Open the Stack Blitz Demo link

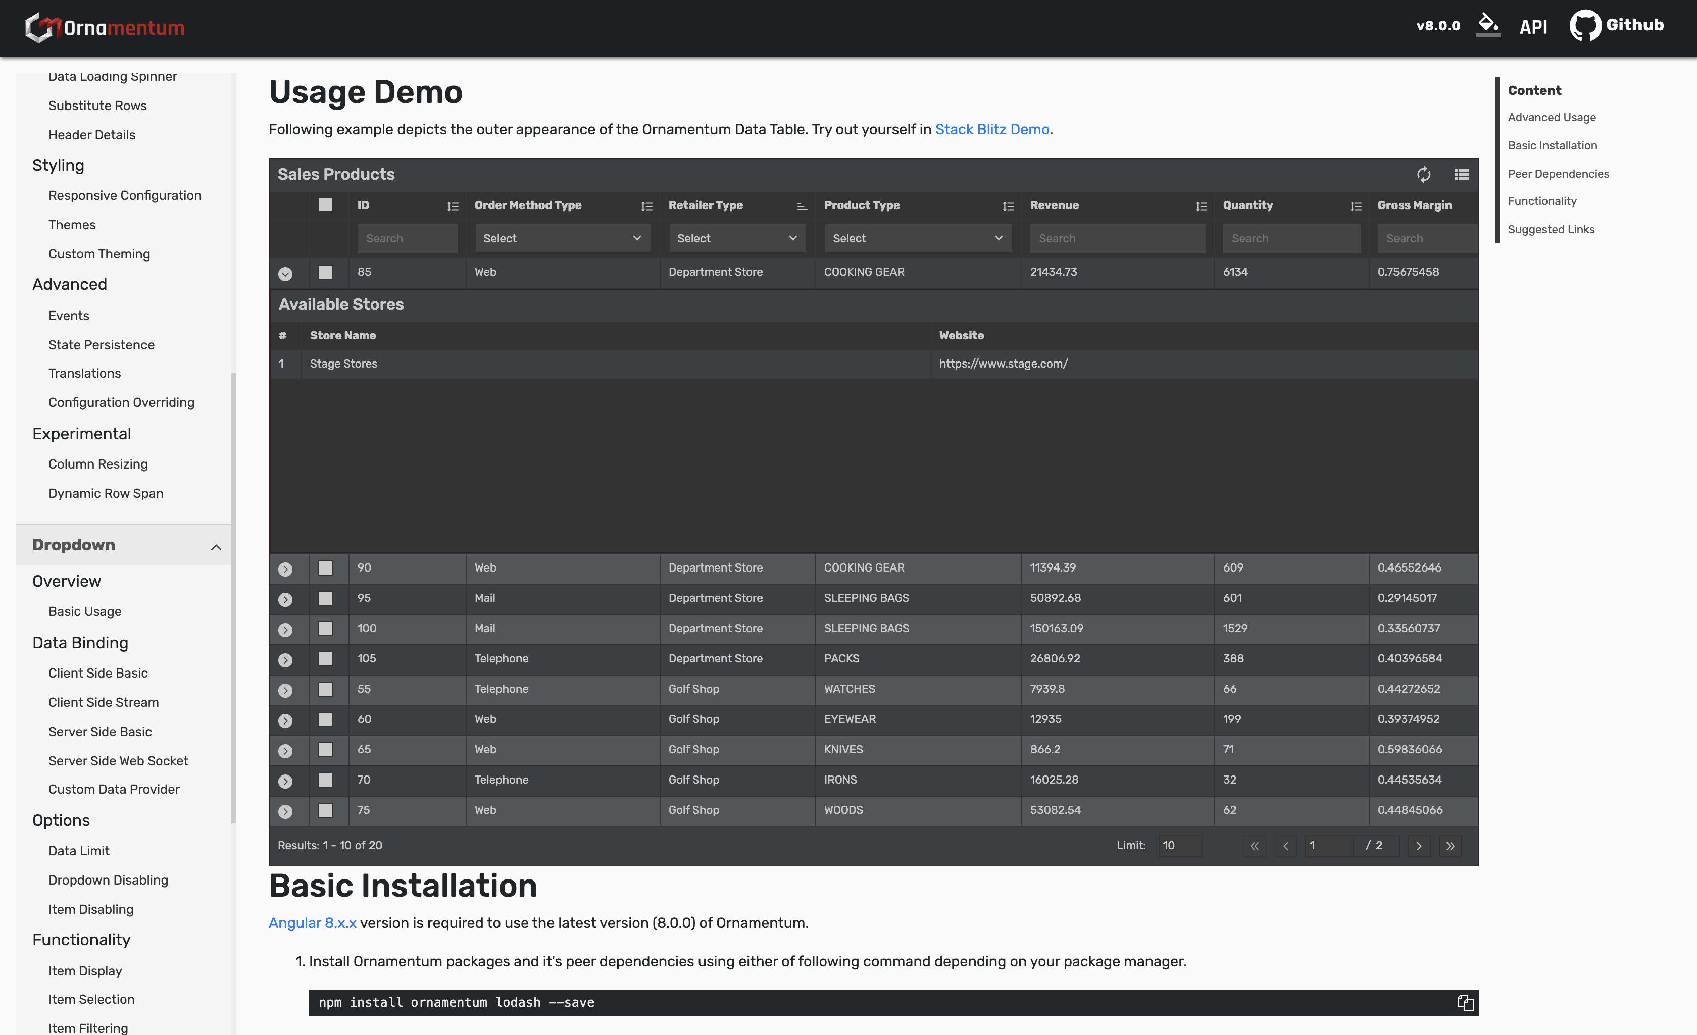tap(992, 129)
